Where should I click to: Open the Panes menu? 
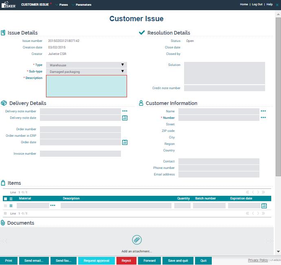(63, 5)
